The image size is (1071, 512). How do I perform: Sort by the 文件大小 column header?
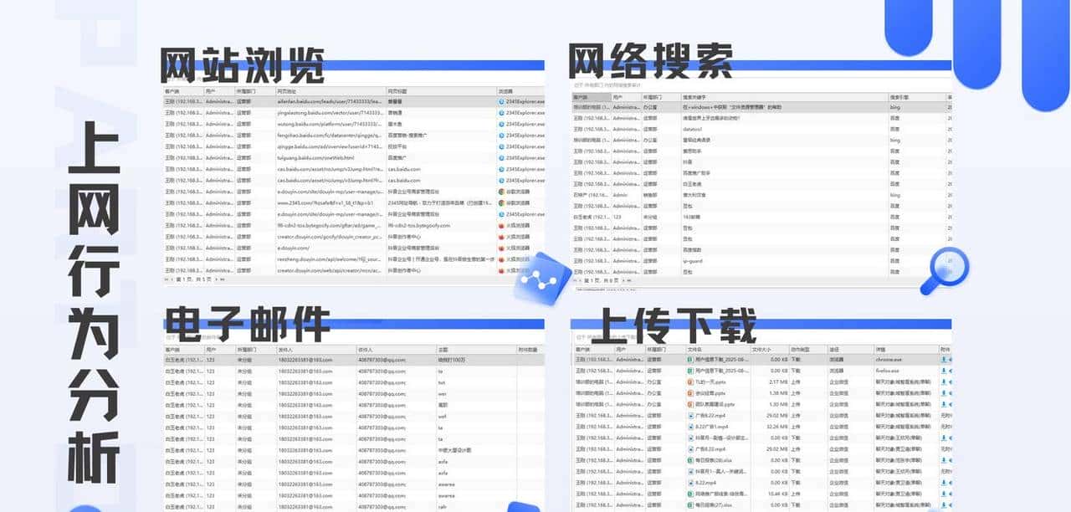762,349
